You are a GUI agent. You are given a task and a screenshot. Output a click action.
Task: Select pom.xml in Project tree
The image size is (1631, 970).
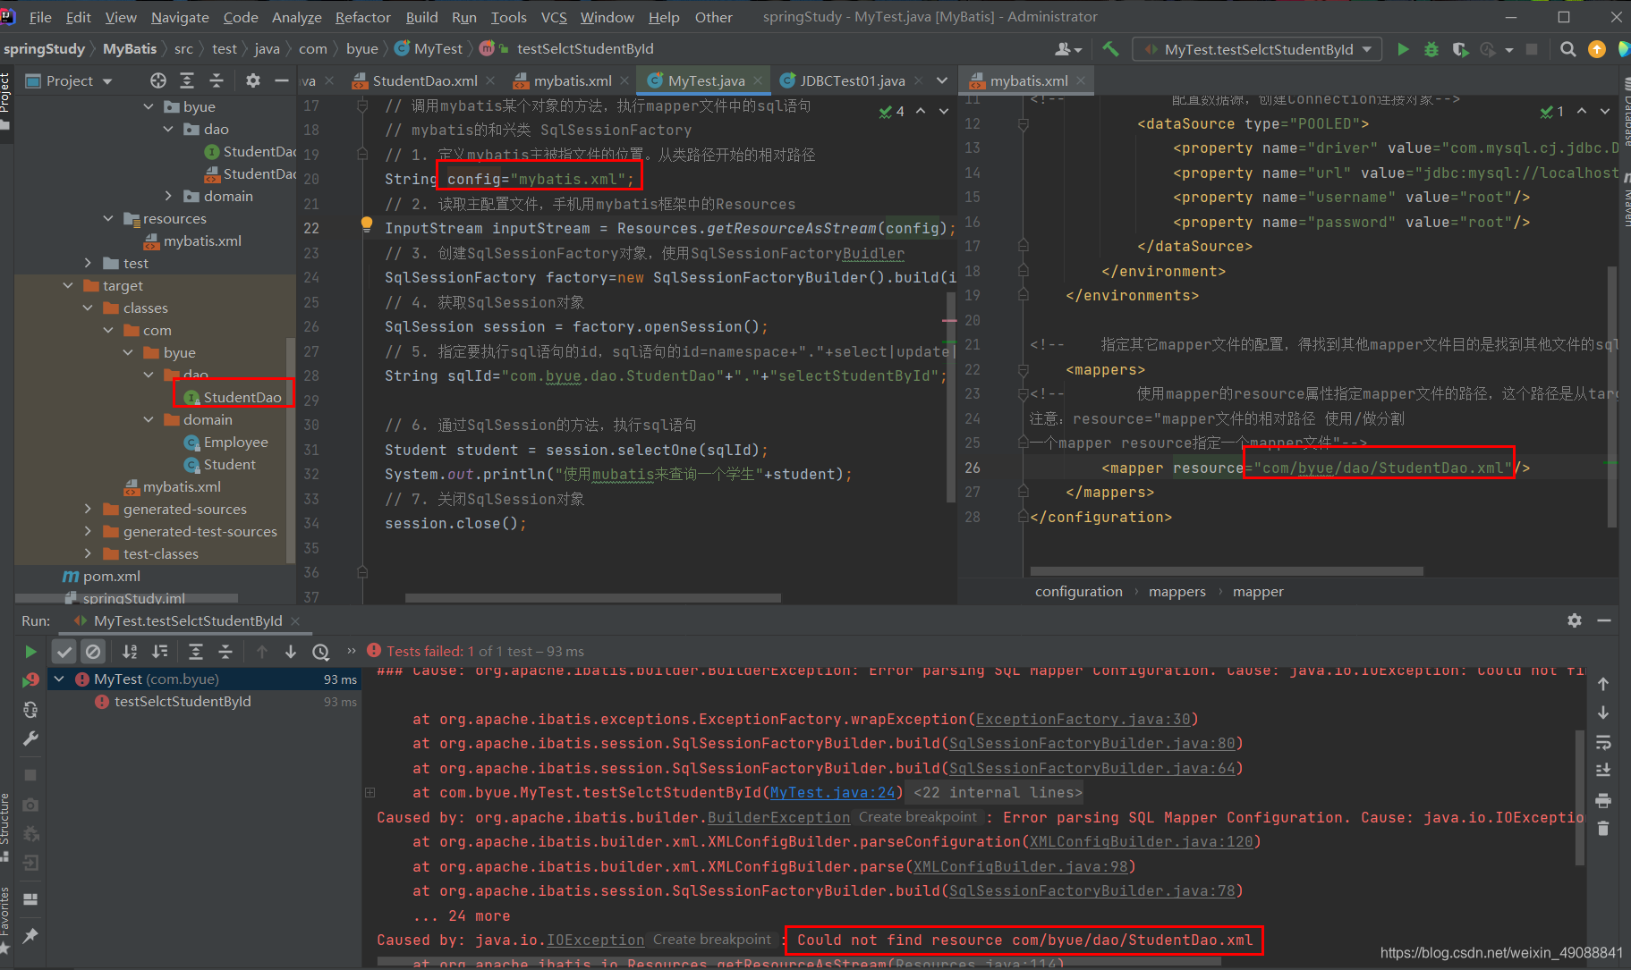[x=101, y=576]
